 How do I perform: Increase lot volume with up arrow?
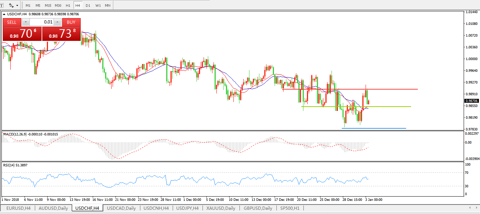point(58,22)
